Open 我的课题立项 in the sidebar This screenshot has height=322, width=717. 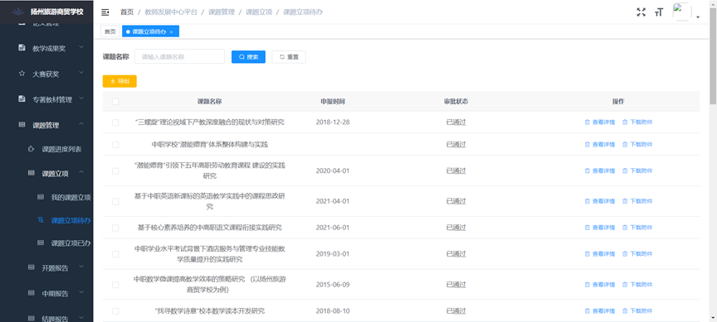71,198
